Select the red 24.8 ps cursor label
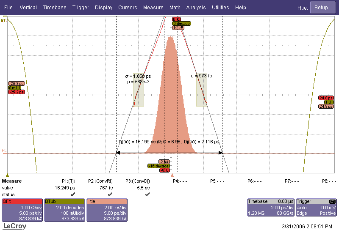339x230 pixels. 326,98
